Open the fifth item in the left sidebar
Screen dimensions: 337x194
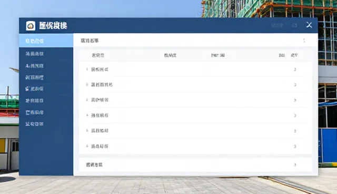[35, 89]
